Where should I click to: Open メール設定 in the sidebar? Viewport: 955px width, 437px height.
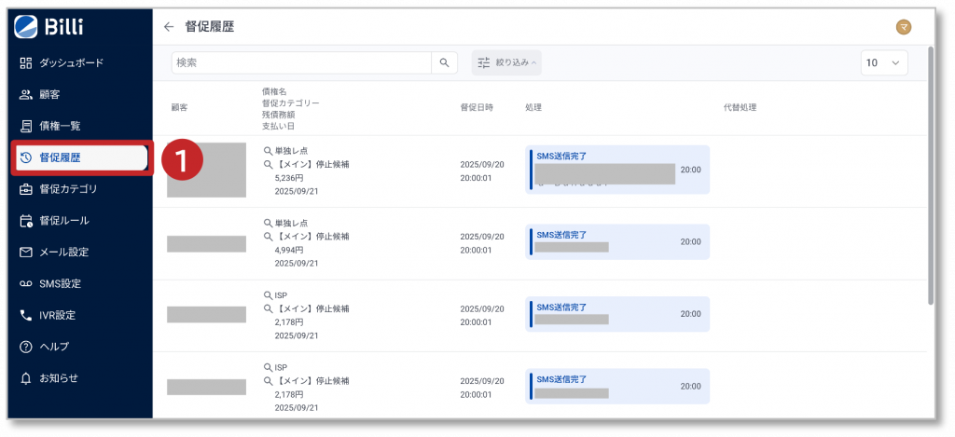coord(63,252)
